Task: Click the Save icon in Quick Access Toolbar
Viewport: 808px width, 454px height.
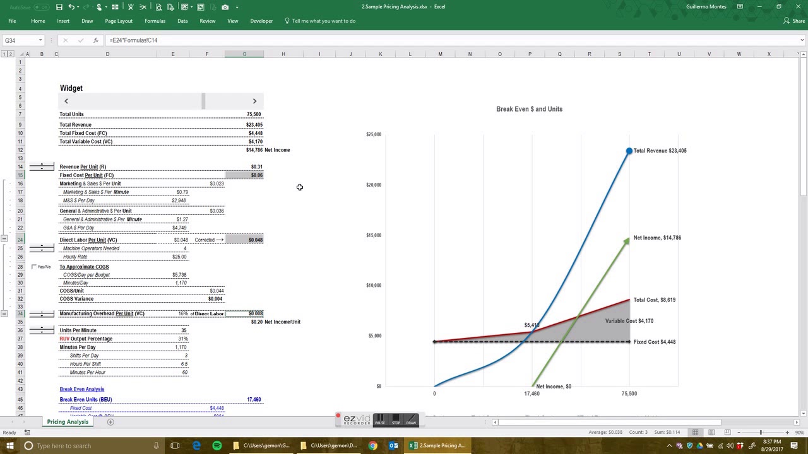Action: pyautogui.click(x=59, y=7)
